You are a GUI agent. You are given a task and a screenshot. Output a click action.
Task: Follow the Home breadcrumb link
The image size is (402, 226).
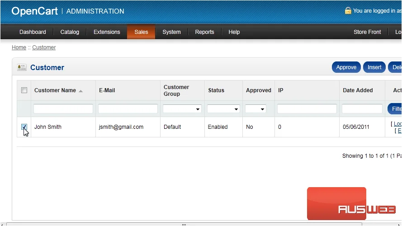coord(19,47)
